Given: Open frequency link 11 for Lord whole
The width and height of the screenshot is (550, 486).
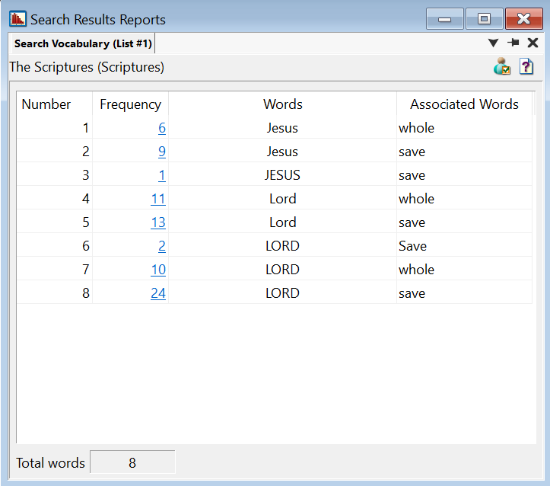Looking at the screenshot, I should (158, 199).
